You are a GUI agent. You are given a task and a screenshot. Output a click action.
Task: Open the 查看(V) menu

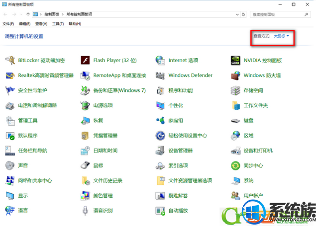tap(41, 24)
